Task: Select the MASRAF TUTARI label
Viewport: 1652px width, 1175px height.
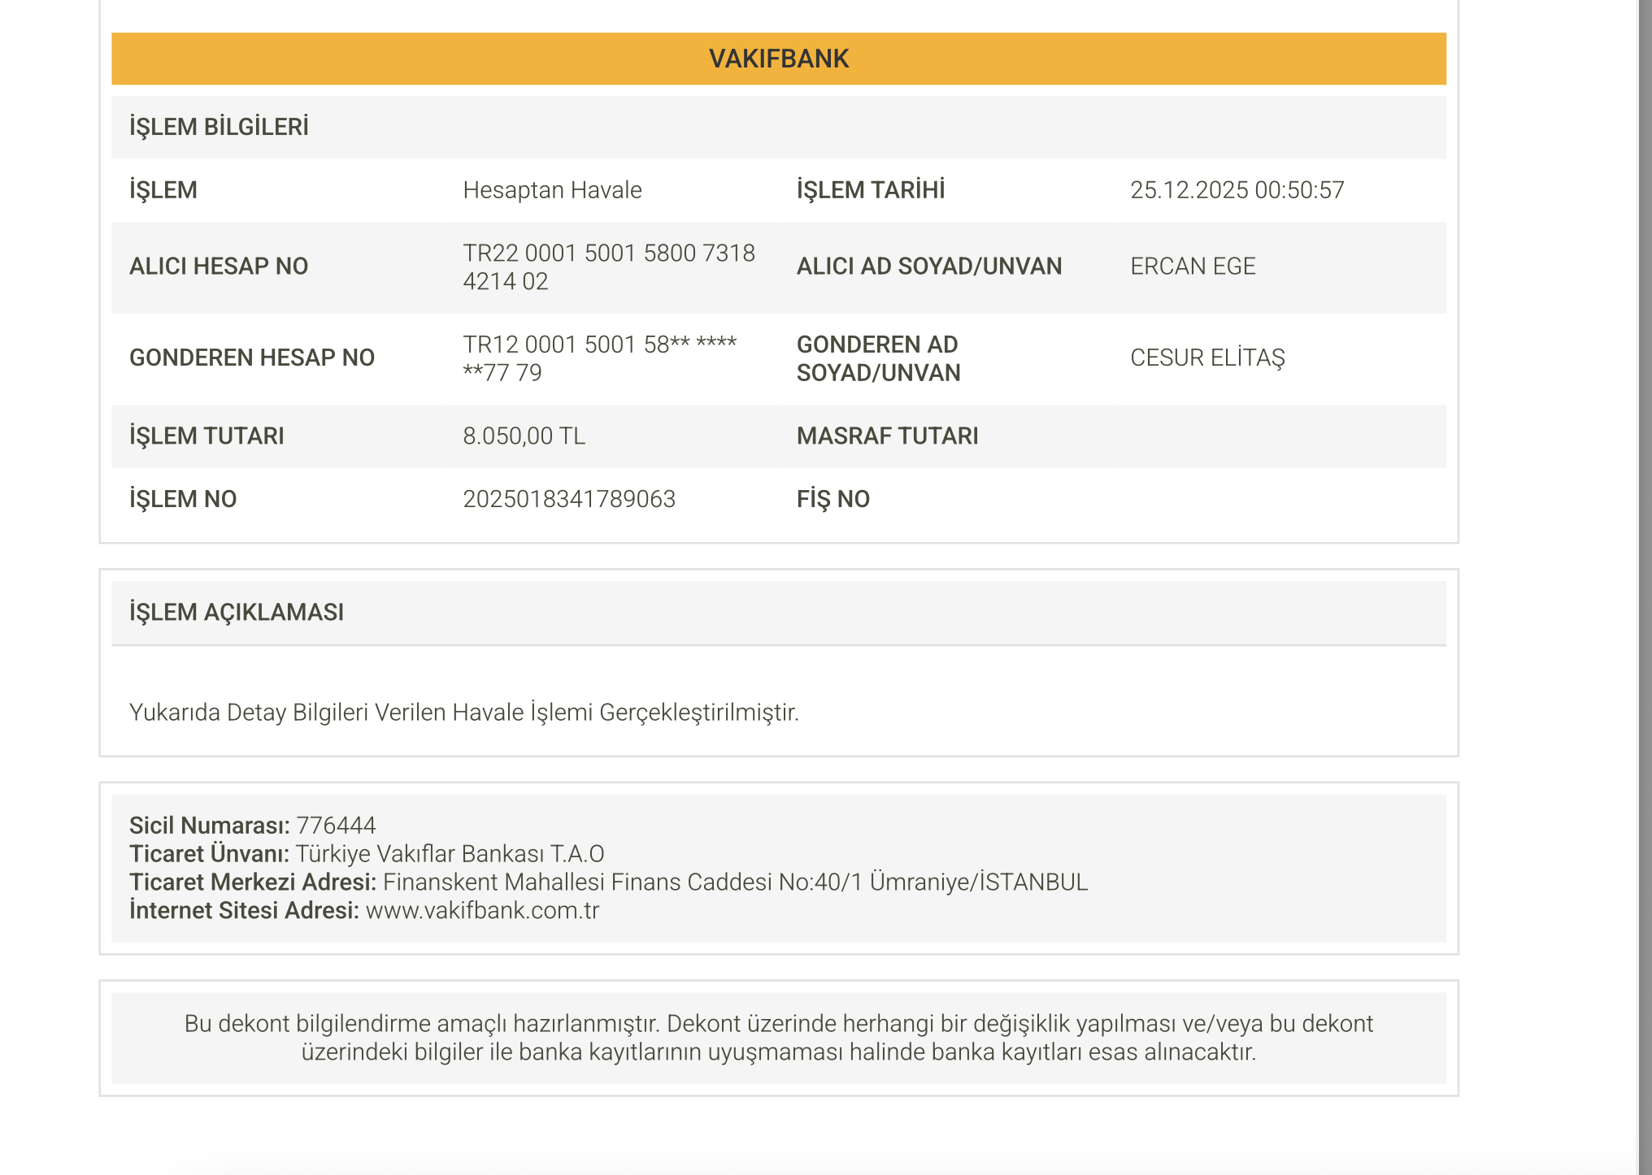Action: pyautogui.click(x=887, y=436)
